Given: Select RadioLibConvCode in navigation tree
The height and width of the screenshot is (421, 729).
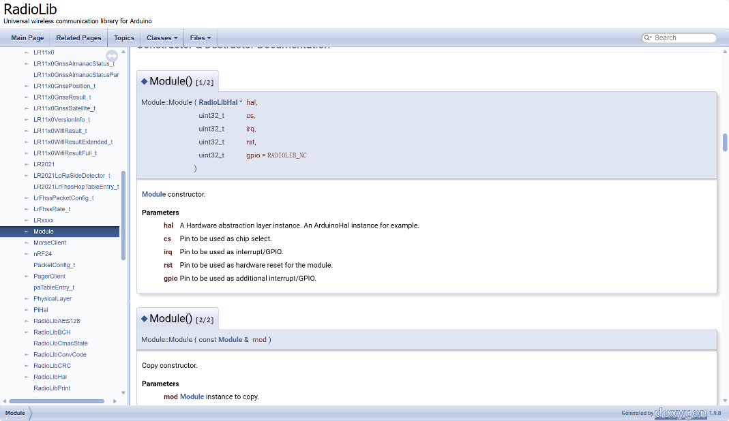Looking at the screenshot, I should click(60, 354).
